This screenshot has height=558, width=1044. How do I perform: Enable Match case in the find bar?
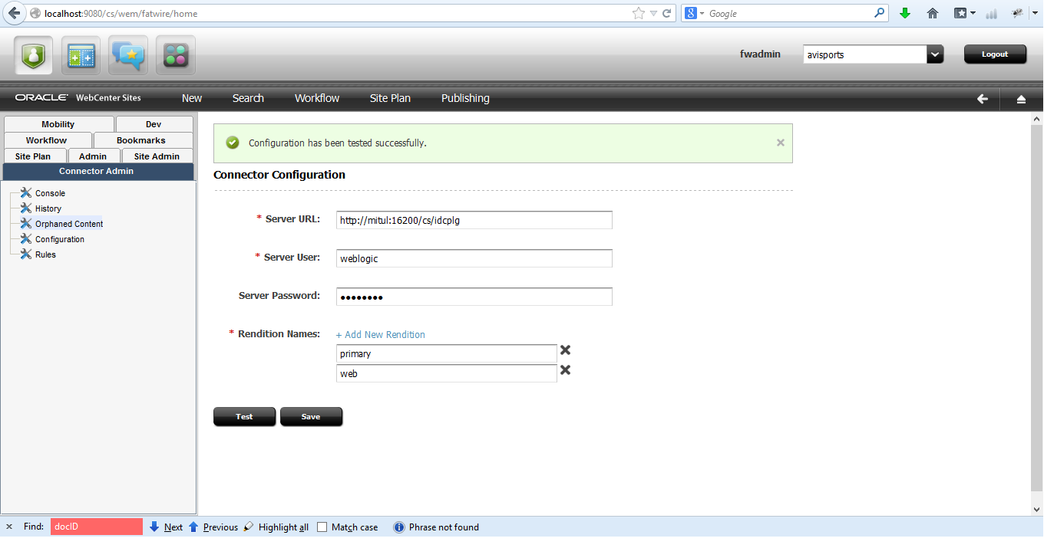click(x=322, y=527)
